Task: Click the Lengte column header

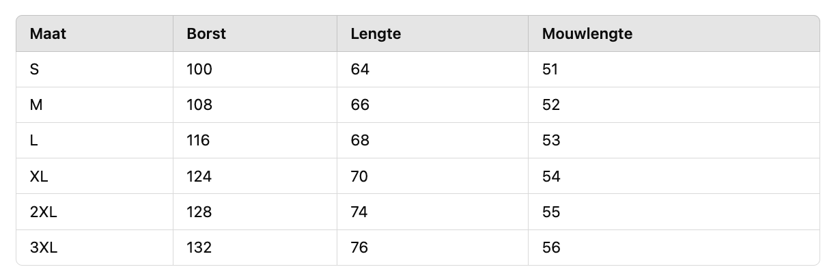Action: click(x=376, y=33)
